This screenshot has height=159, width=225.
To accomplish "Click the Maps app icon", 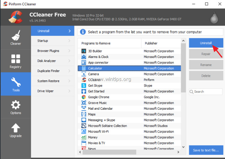I will point(84,114).
